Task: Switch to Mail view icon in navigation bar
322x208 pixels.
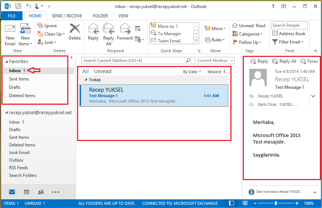Action: 12,192
